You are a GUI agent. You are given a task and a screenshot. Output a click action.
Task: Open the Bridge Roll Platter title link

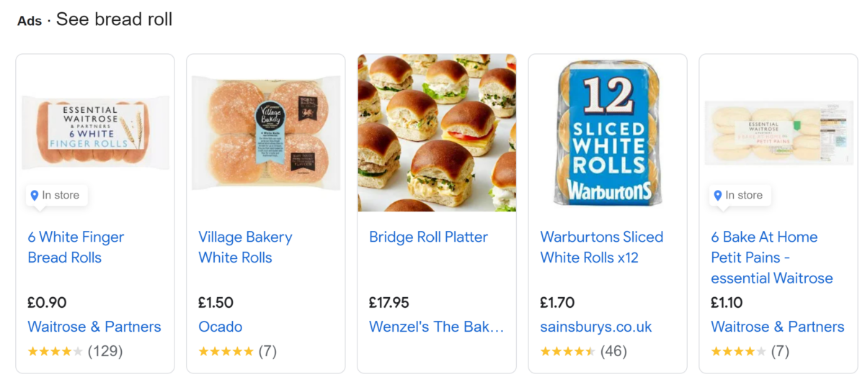click(x=428, y=237)
